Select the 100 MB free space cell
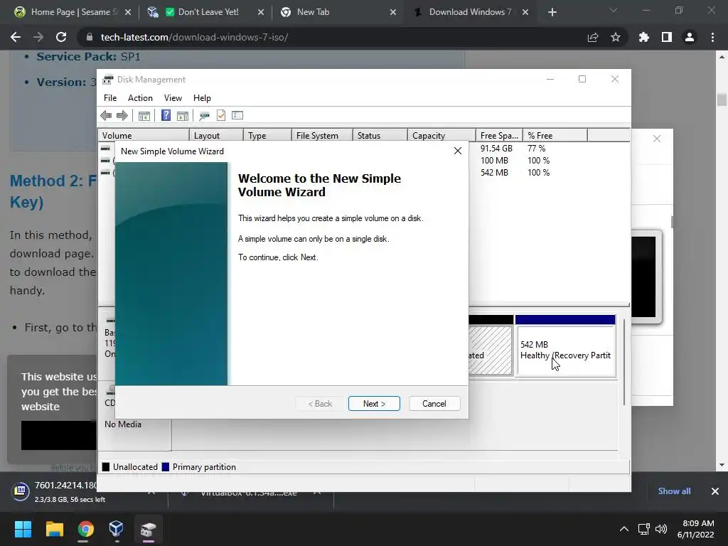This screenshot has width=728, height=546. pos(494,161)
